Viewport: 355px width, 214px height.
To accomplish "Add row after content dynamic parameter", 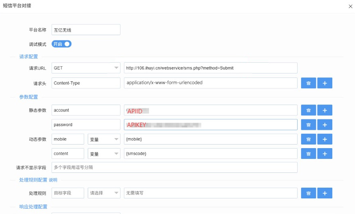I will coord(325,154).
